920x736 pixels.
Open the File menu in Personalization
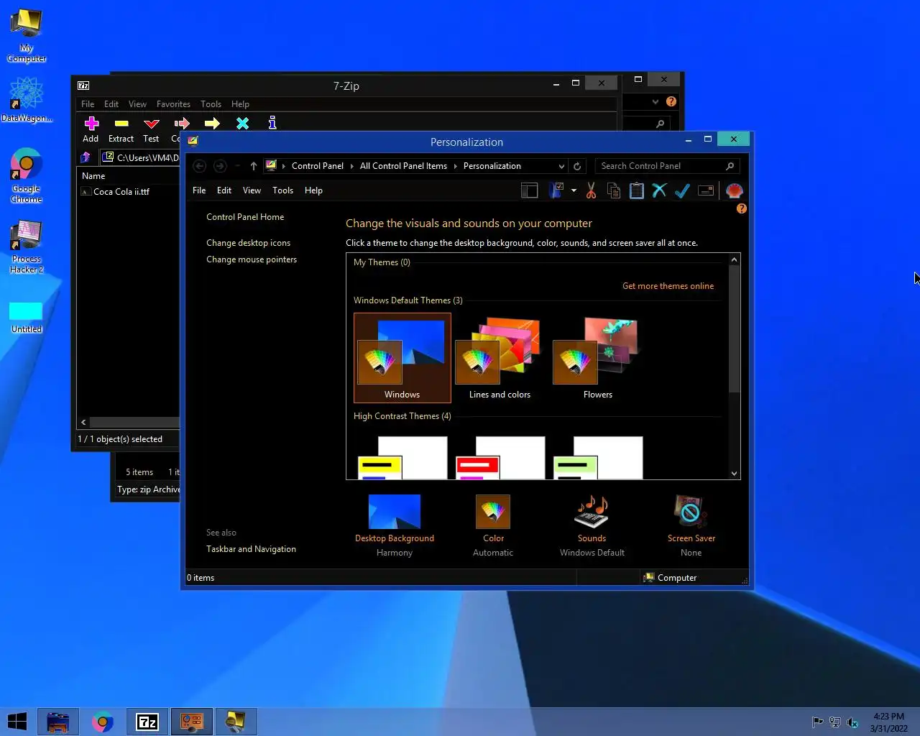click(199, 190)
